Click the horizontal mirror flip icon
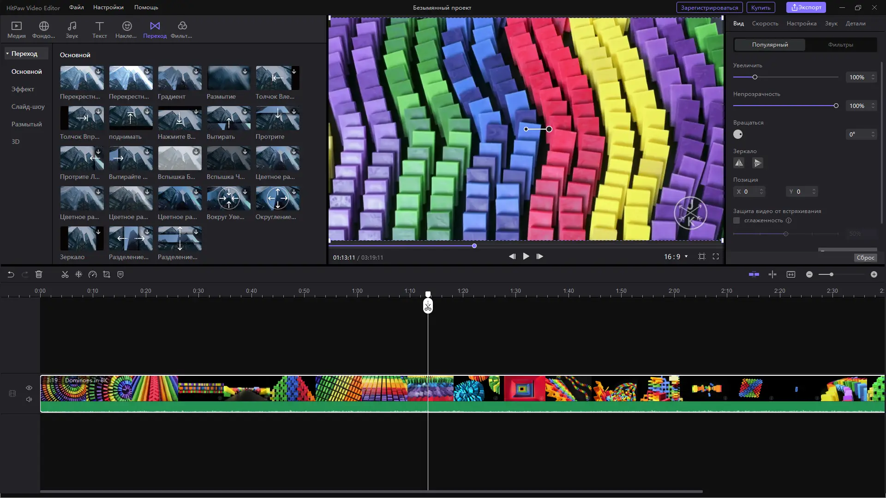The width and height of the screenshot is (886, 498). [739, 163]
